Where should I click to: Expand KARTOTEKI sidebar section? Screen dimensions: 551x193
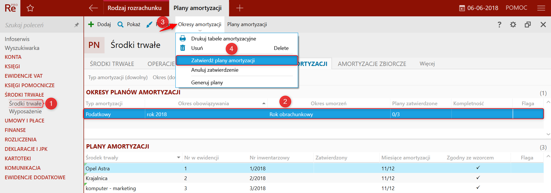(x=18, y=159)
